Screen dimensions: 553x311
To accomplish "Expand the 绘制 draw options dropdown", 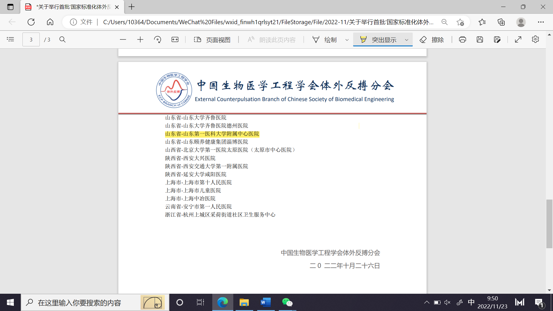I will click(x=347, y=40).
